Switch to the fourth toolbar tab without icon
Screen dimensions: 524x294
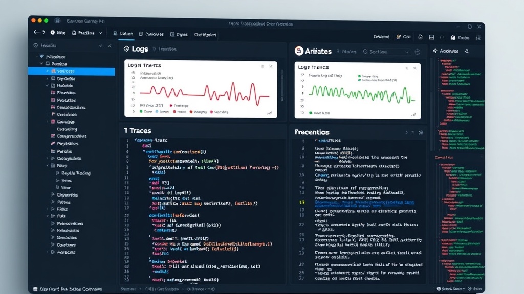click(205, 35)
